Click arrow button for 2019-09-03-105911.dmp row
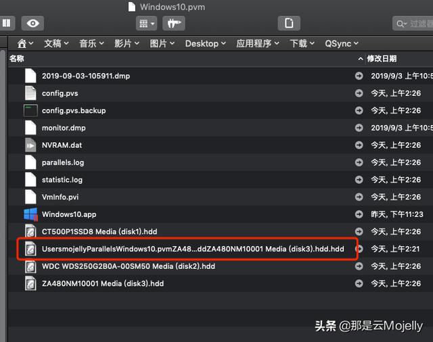433x342 pixels. coord(359,76)
